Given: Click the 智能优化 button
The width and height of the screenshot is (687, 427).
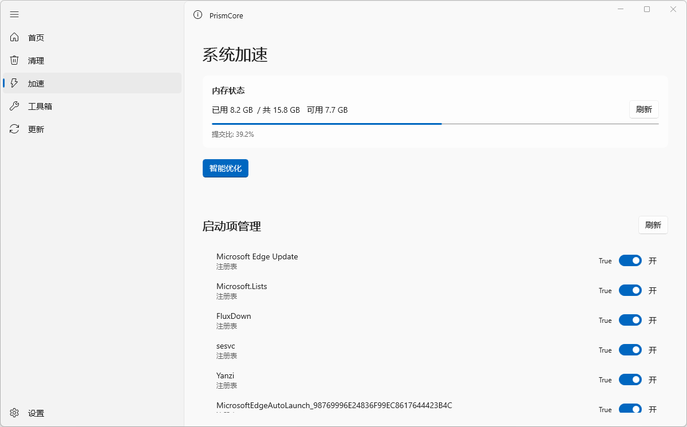Looking at the screenshot, I should coord(226,168).
